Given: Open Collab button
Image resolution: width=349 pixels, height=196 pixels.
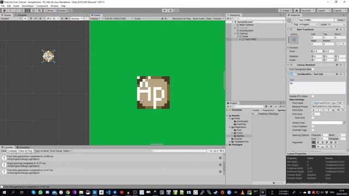Looking at the screenshot, I should [x=285, y=10].
